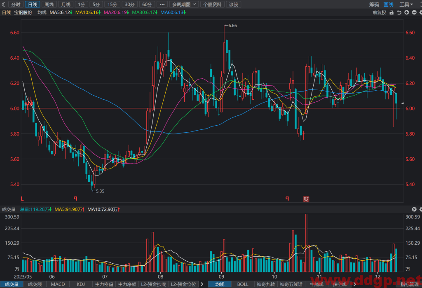Image resolution: width=422 pixels, height=288 pixels.
Task: Click the unlock padlock icon beside 前复权
Action: pyautogui.click(x=392, y=12)
